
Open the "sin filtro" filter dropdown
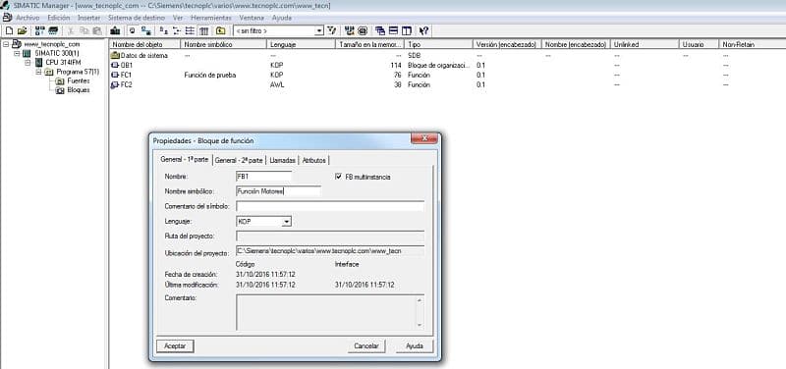319,31
